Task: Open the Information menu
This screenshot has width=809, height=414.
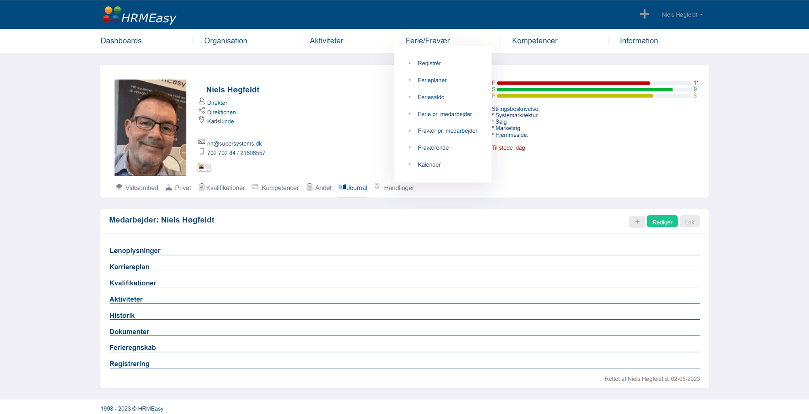Action: click(x=639, y=41)
